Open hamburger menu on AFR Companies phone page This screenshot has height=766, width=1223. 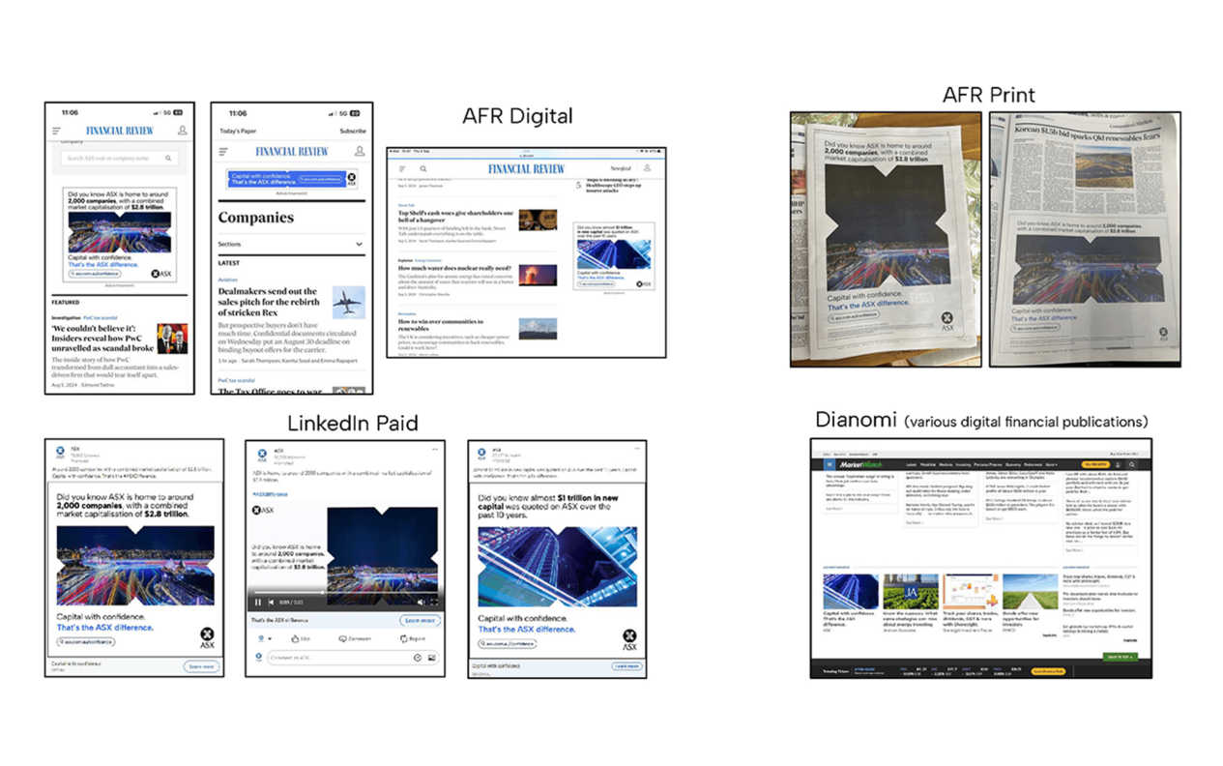(223, 152)
